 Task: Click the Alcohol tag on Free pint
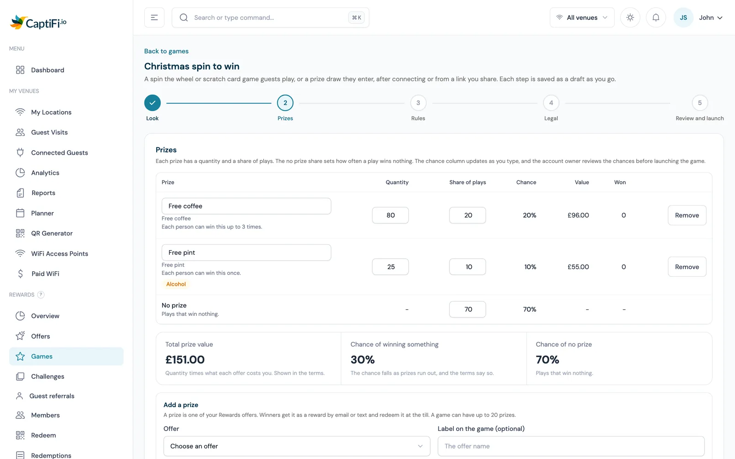click(176, 284)
